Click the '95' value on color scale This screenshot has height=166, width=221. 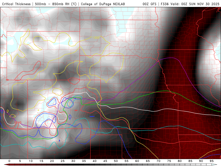[212, 161]
